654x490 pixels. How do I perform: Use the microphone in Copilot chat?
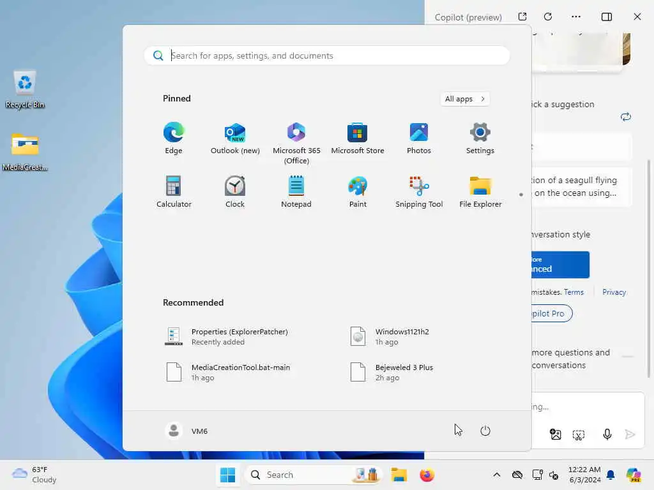[607, 434]
